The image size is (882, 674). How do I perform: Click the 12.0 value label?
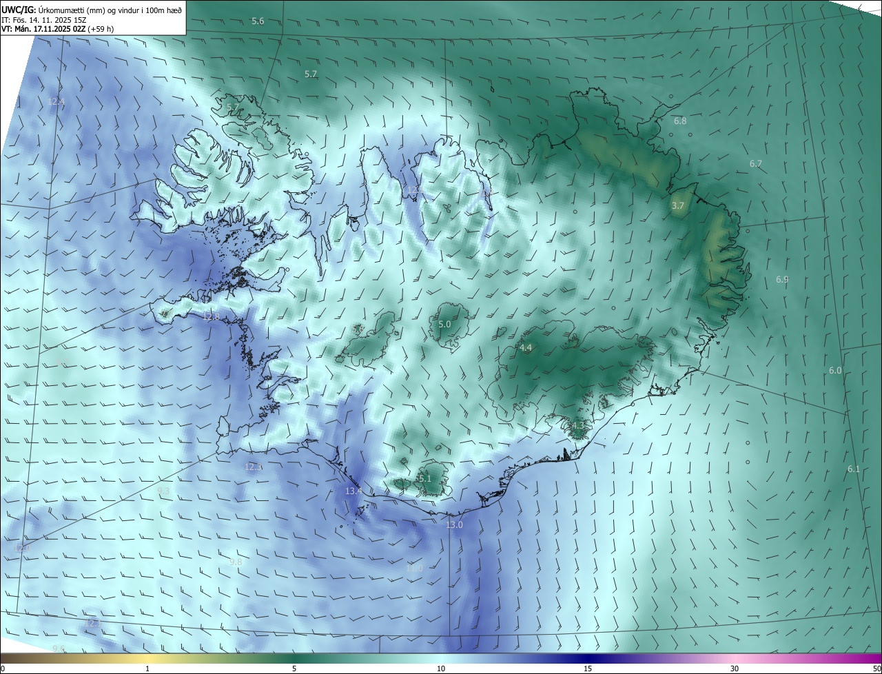23,547
